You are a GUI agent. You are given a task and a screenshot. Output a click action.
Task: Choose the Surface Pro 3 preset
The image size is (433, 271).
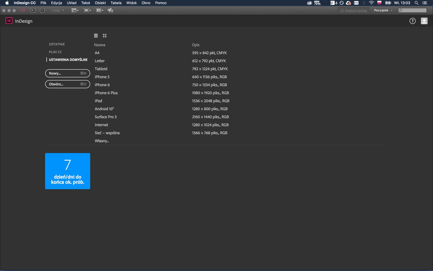(106, 117)
